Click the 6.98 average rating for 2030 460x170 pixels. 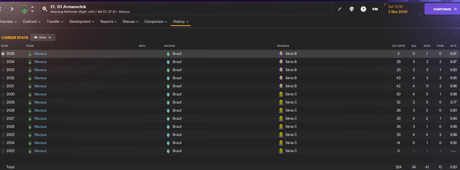point(453,94)
